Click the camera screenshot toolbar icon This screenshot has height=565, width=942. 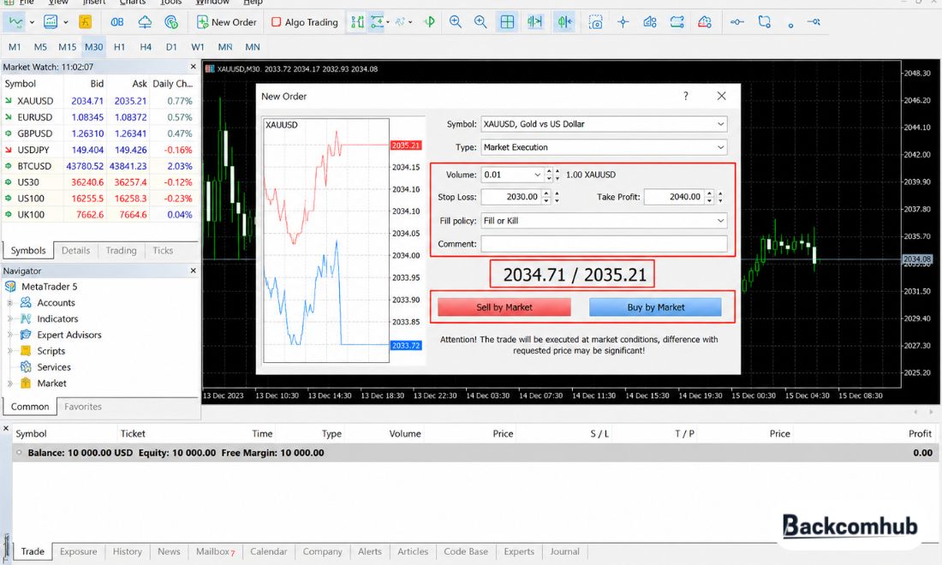[x=595, y=22]
